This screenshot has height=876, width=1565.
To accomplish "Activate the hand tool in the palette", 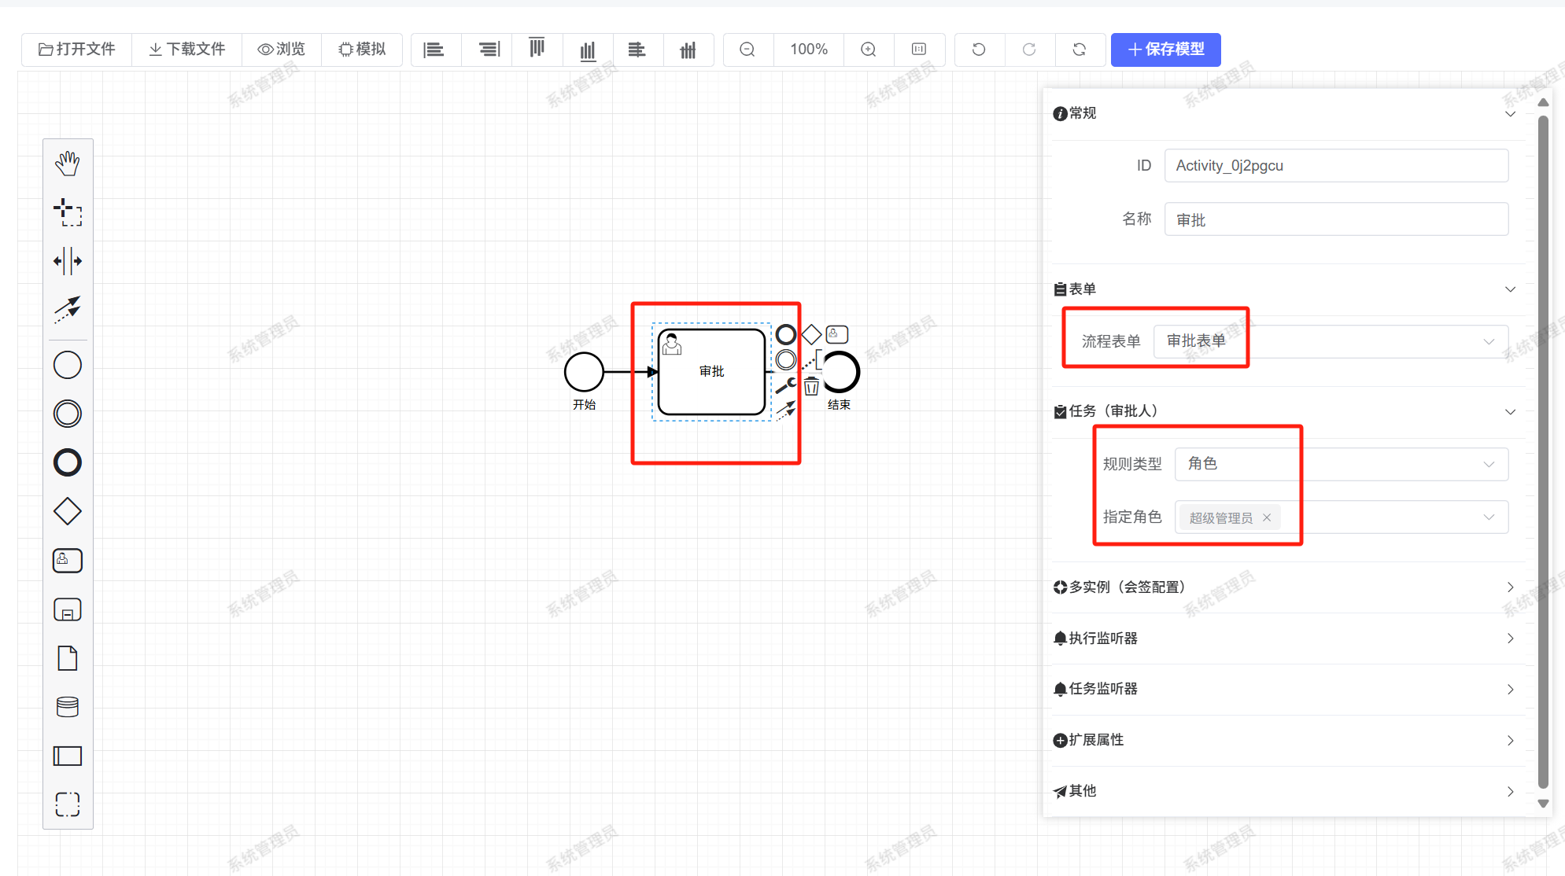I will point(68,164).
